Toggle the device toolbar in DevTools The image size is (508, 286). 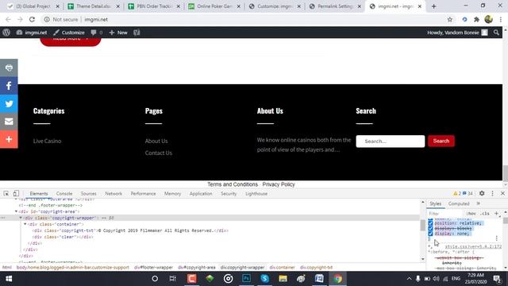tap(16, 194)
